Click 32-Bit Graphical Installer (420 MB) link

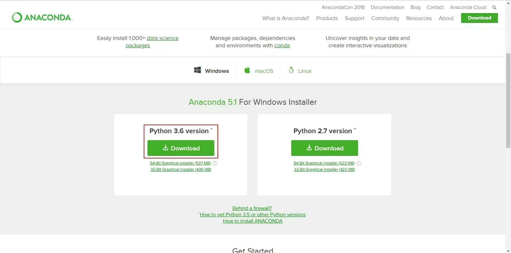[x=324, y=170]
